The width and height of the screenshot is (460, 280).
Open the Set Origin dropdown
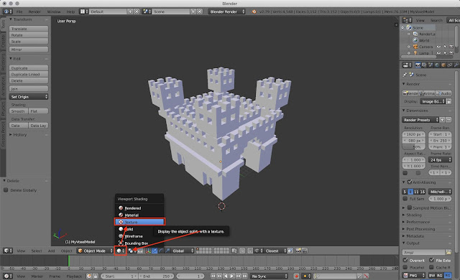point(29,97)
